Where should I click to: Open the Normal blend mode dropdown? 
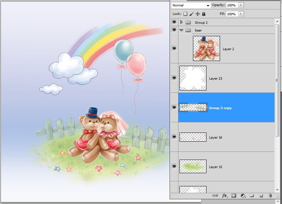191,5
